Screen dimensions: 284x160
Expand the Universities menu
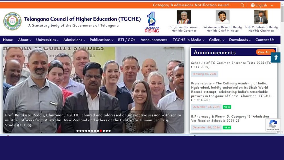[x=47, y=40]
